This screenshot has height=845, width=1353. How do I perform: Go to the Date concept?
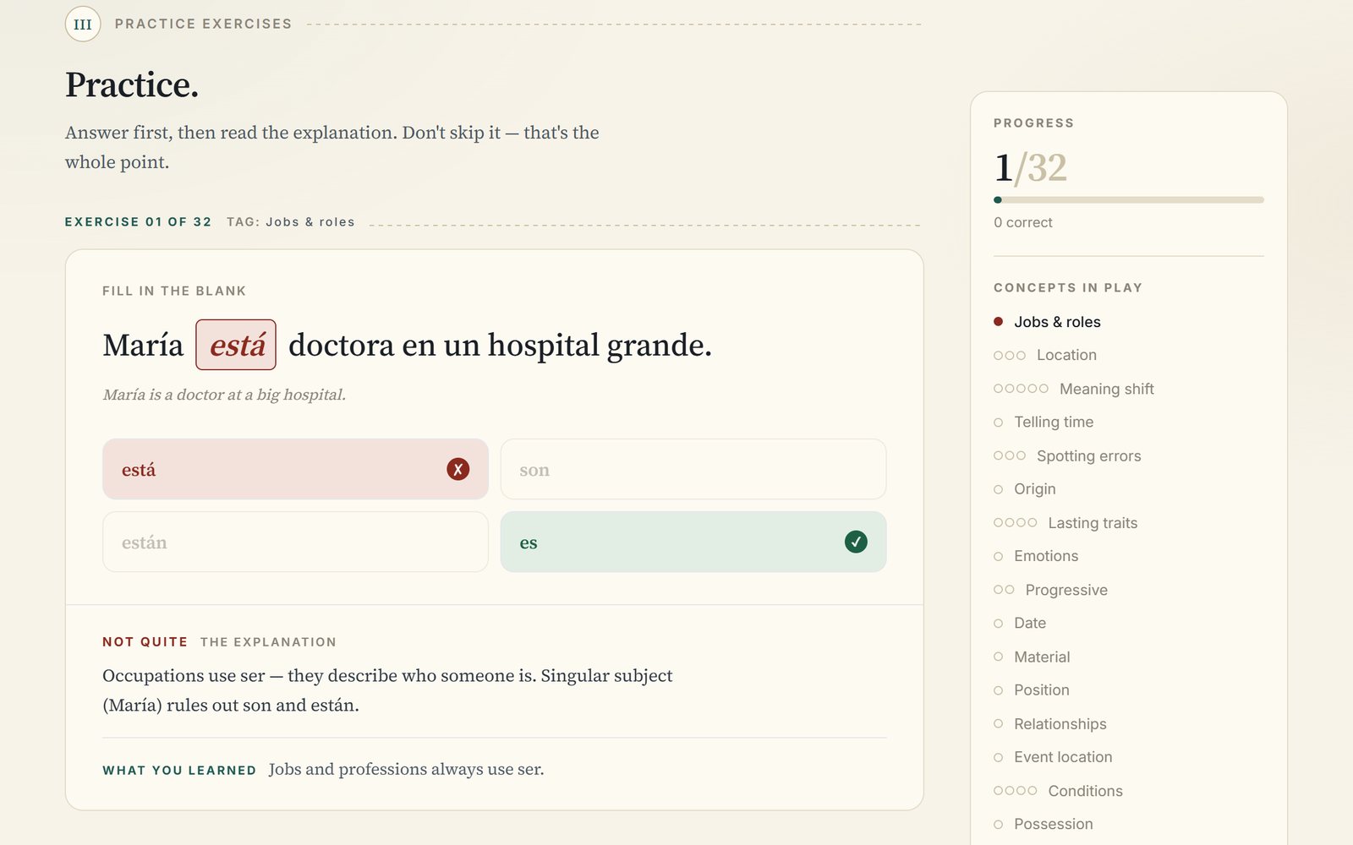pyautogui.click(x=1020, y=623)
